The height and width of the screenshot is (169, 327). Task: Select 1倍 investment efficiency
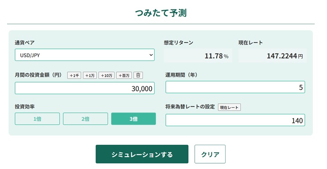pos(37,119)
